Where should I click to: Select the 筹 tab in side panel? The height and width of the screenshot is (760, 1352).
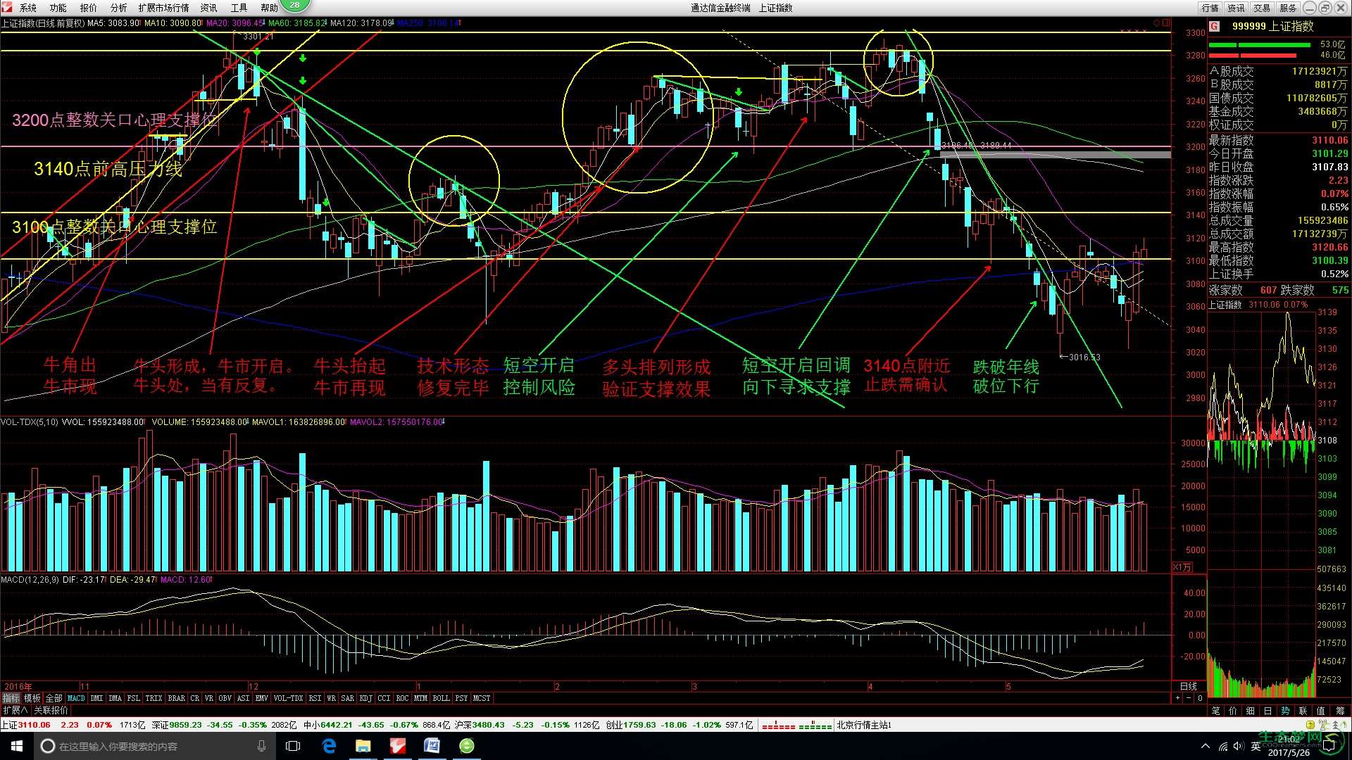pyautogui.click(x=1340, y=711)
